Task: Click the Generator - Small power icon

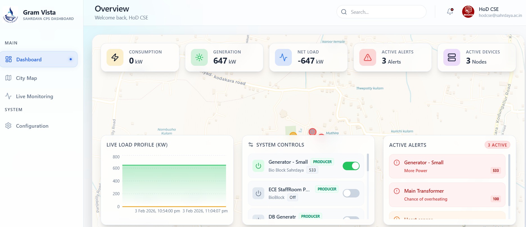Action: pos(258,166)
